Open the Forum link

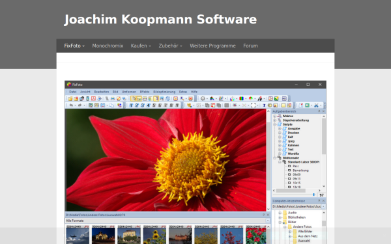[x=251, y=46]
